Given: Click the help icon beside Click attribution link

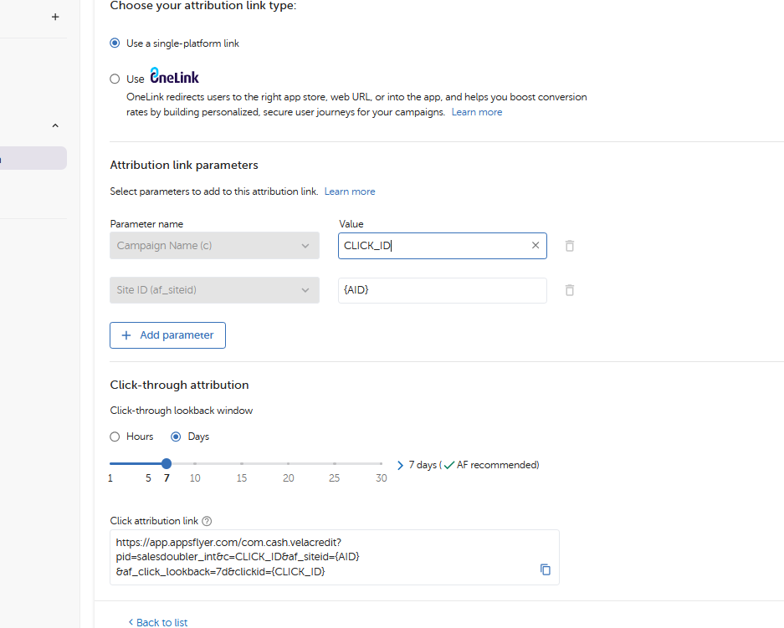Looking at the screenshot, I should coord(207,521).
